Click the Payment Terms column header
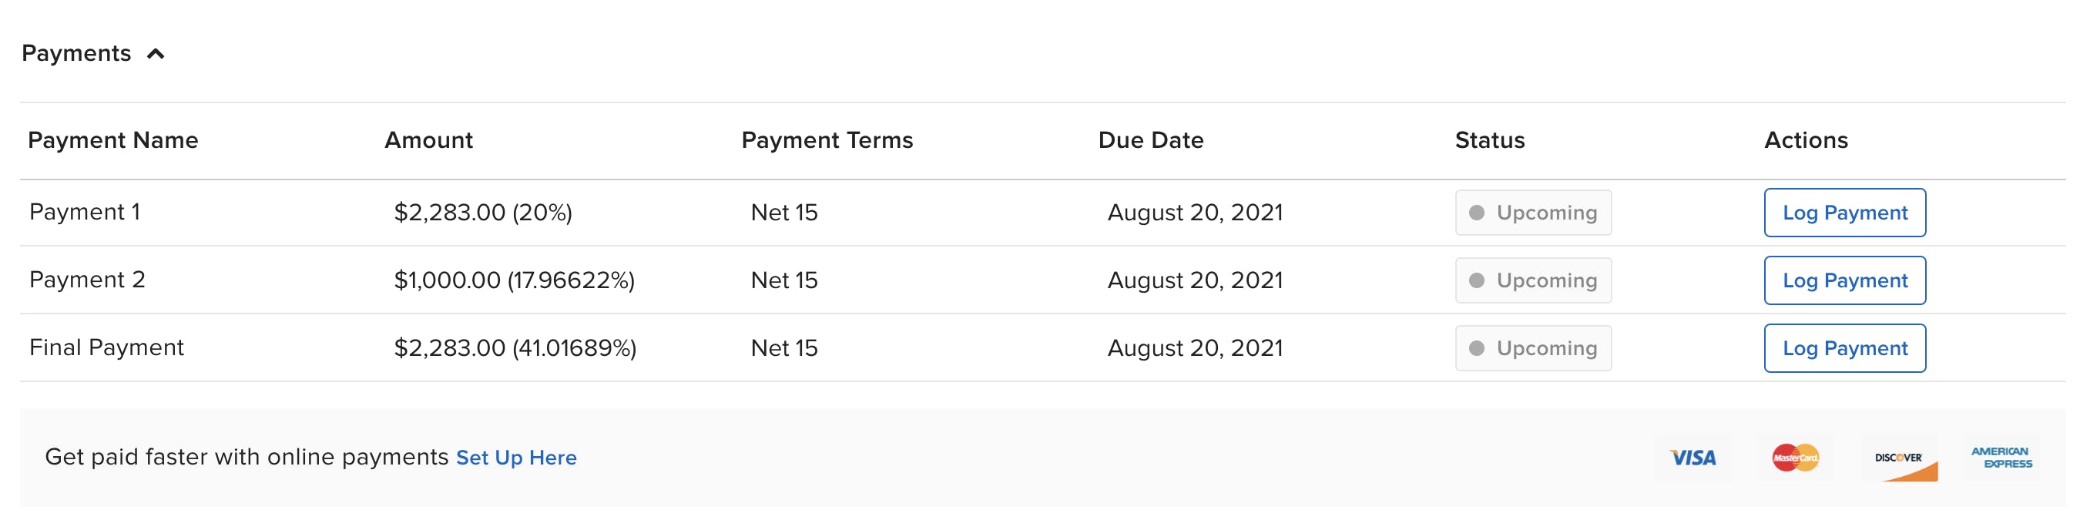Image resolution: width=2080 pixels, height=530 pixels. [827, 140]
